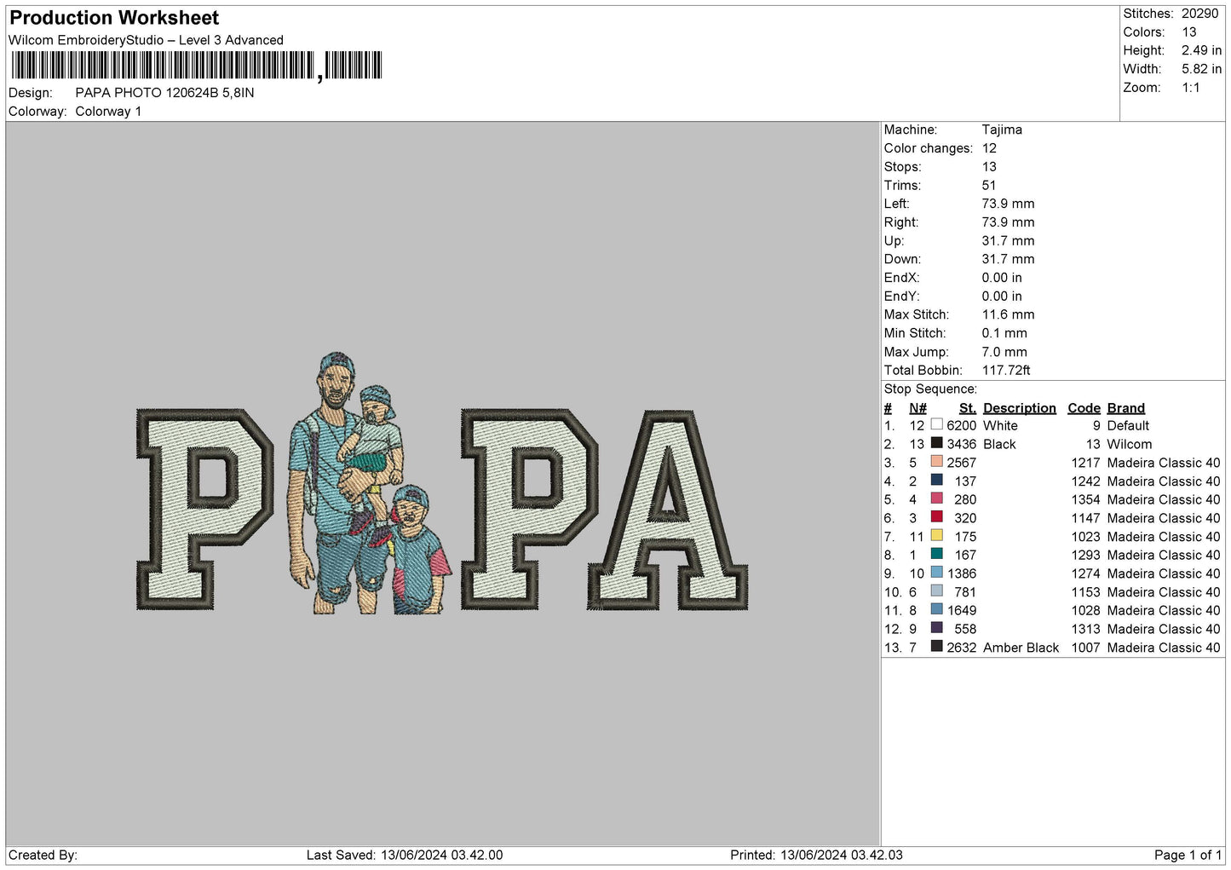This screenshot has height=870, width=1231.
Task: Click thread code 1153 in row 10
Action: [x=1085, y=591]
